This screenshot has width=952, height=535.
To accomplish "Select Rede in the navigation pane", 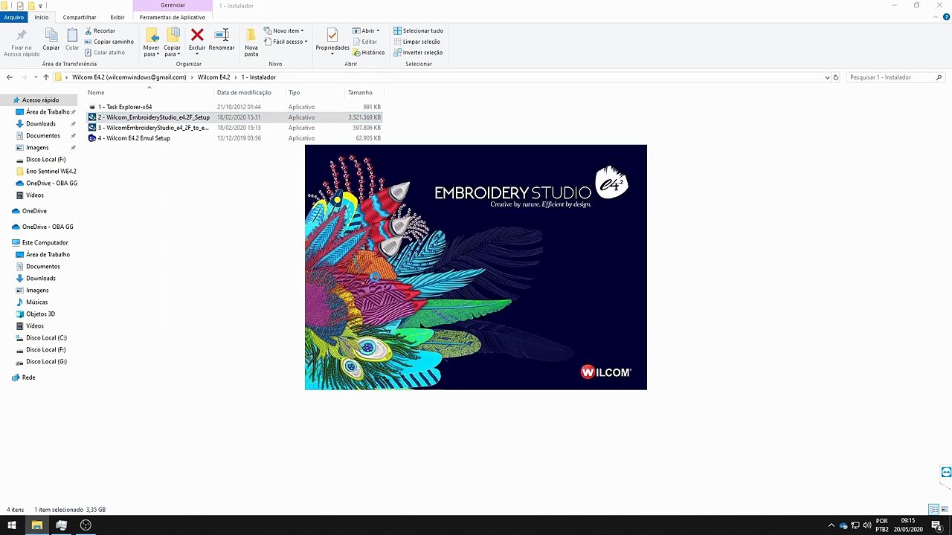I will pos(28,377).
